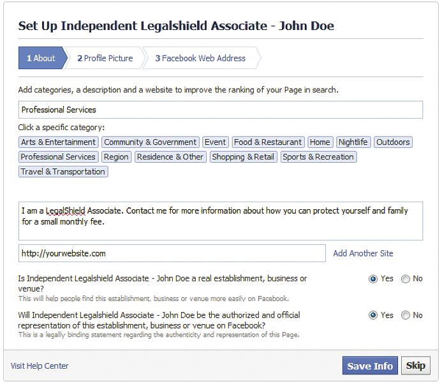Focus the website URL input field
Image resolution: width=442 pixels, height=384 pixels.
coord(172,253)
